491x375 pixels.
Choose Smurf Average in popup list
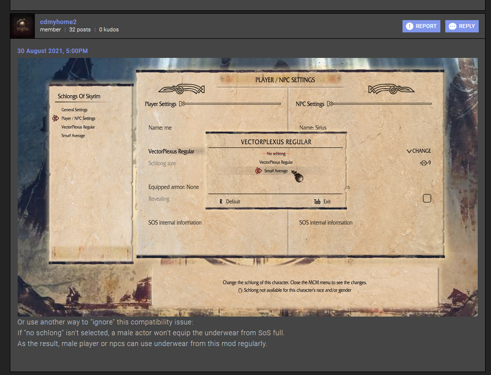coord(276,171)
